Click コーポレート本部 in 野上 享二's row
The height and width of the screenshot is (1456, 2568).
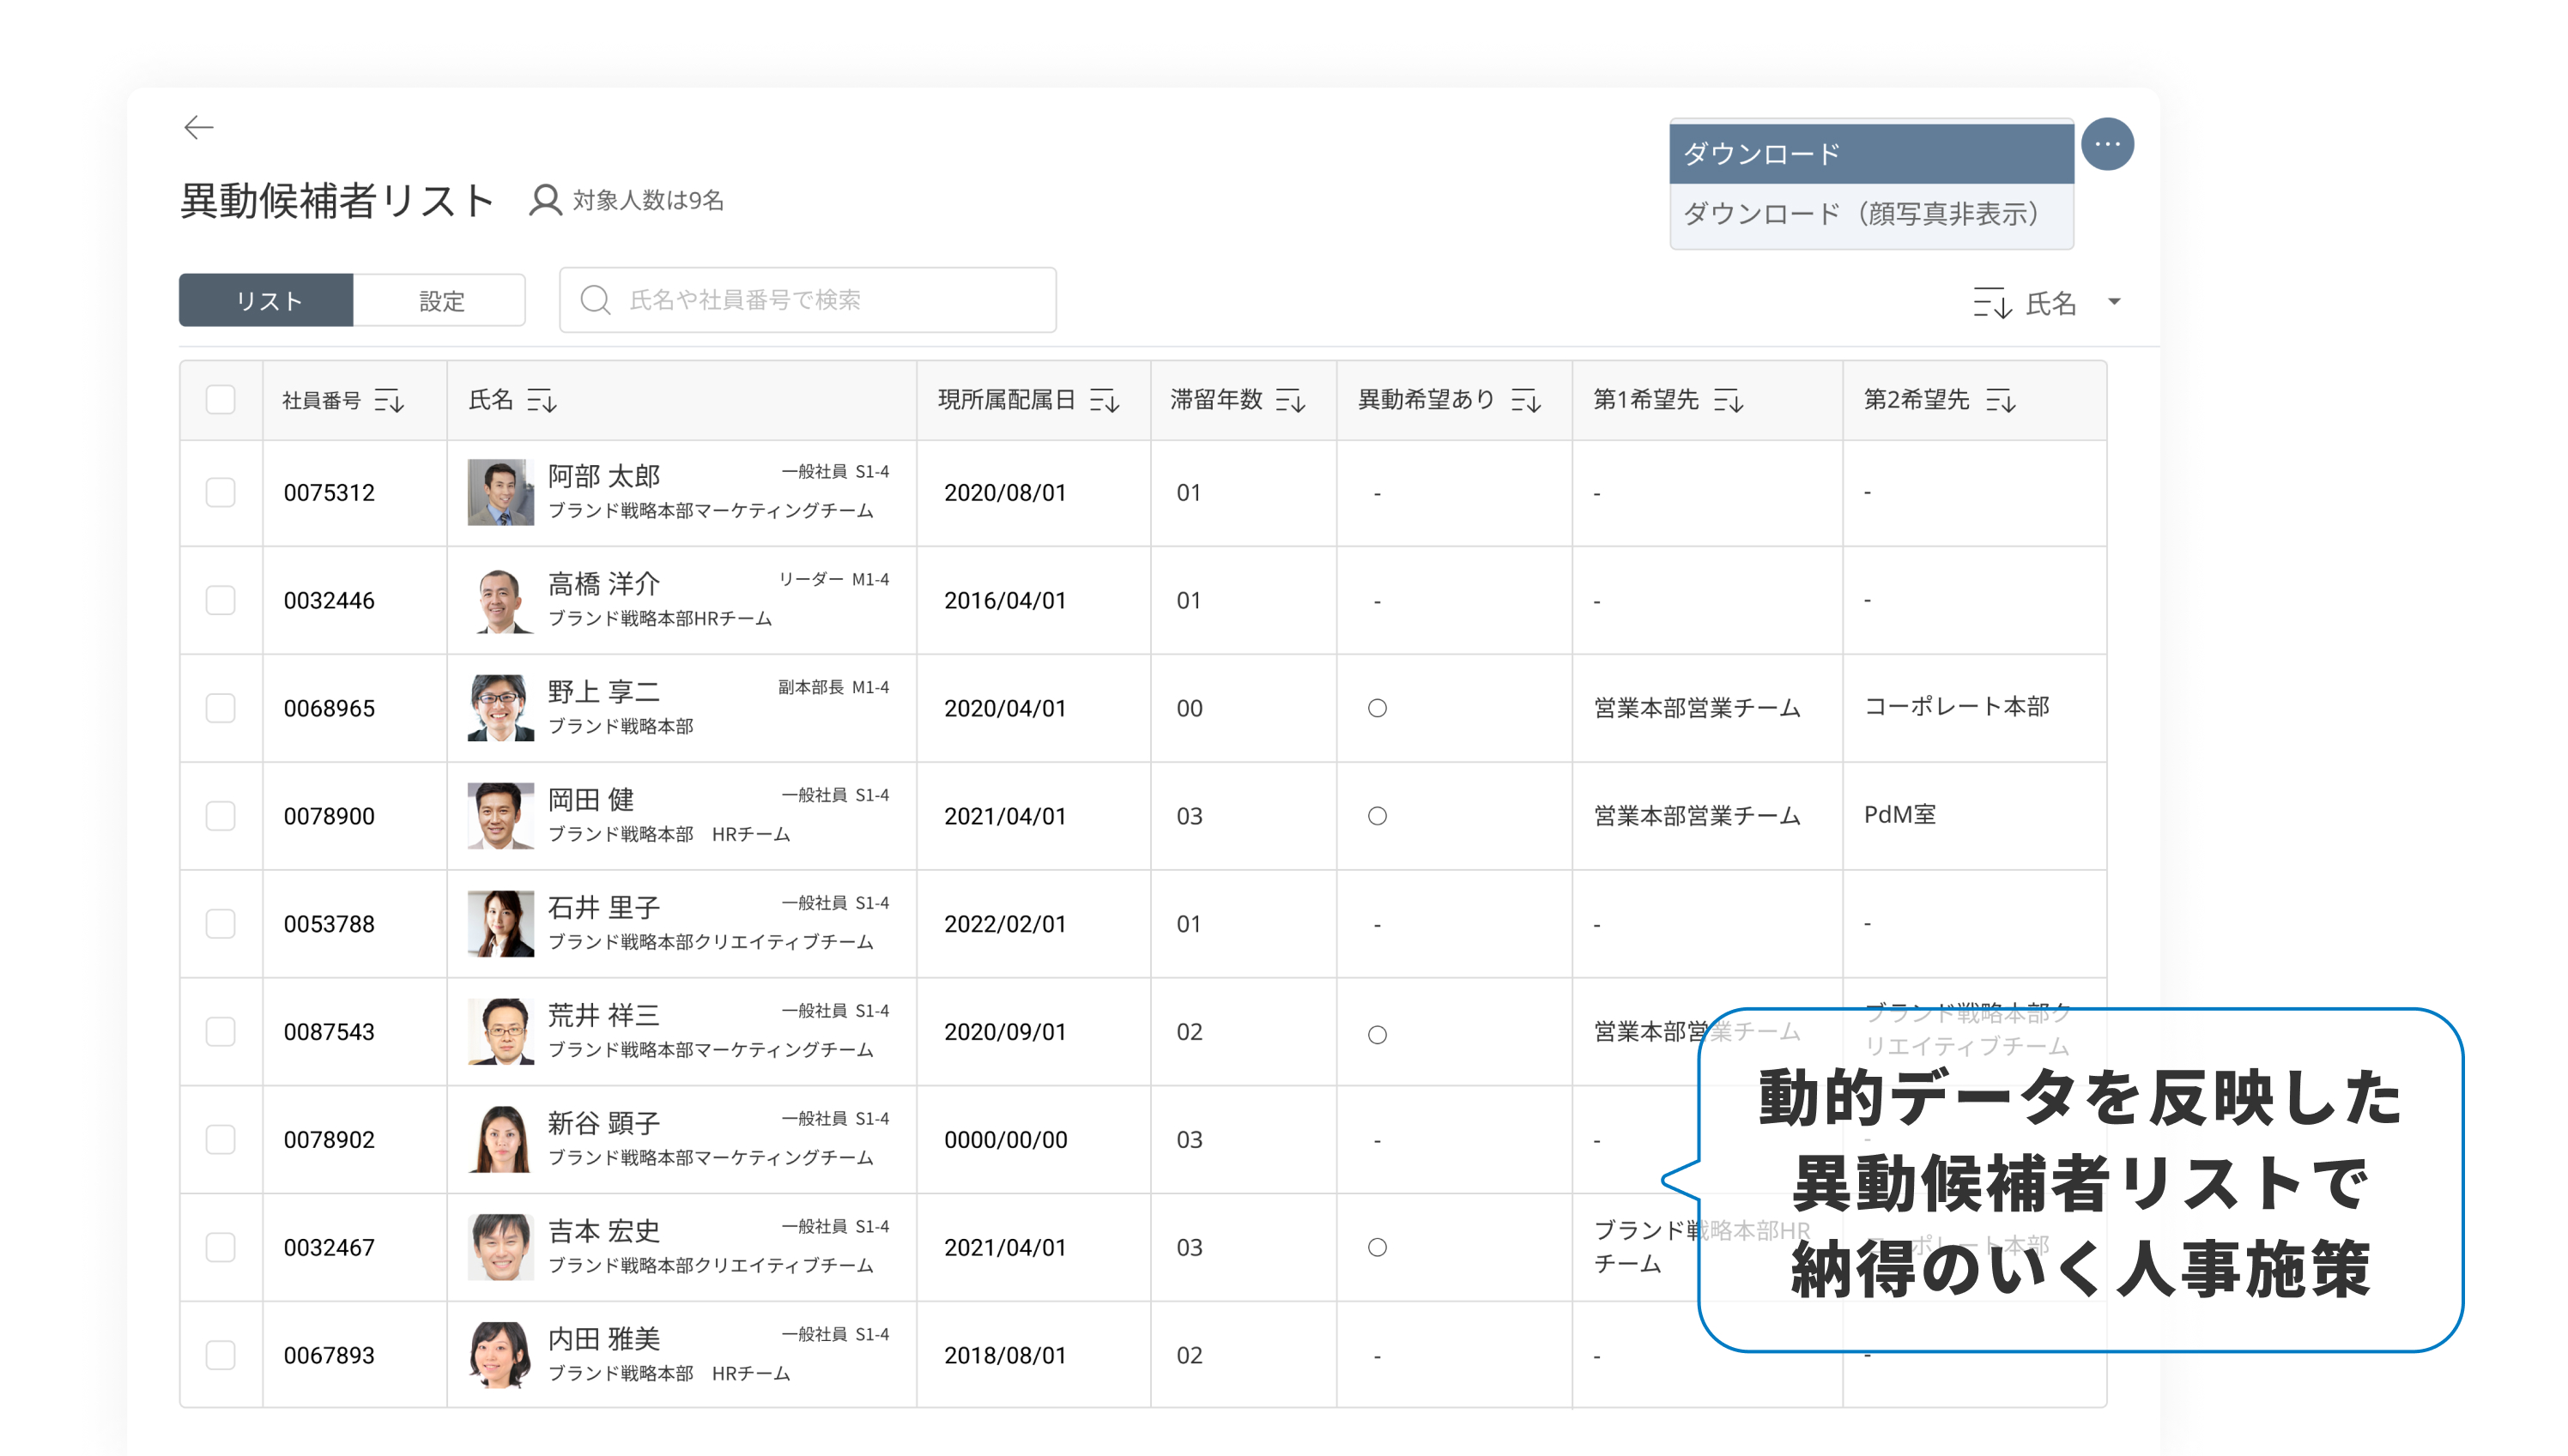coord(1956,707)
